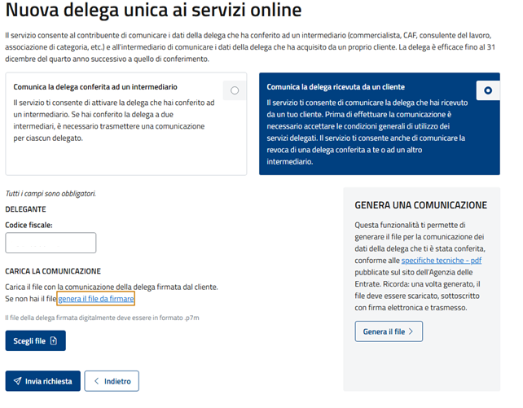
Task: Submit with the Invia richiesta button
Action: 42,381
